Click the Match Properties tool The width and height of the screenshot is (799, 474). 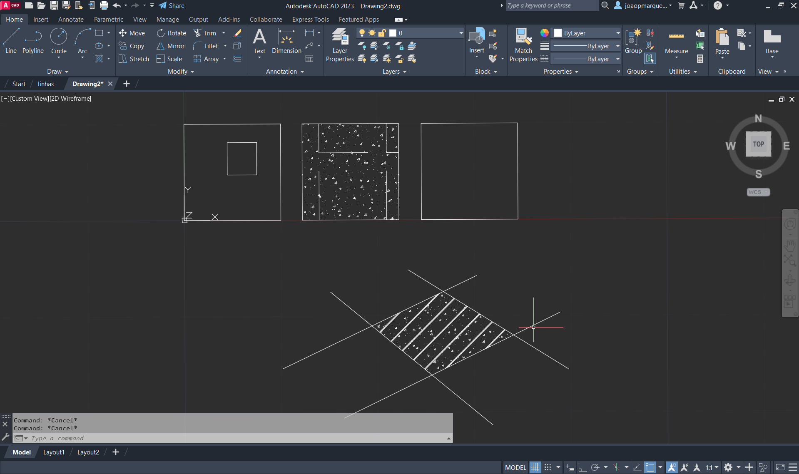[x=523, y=45]
